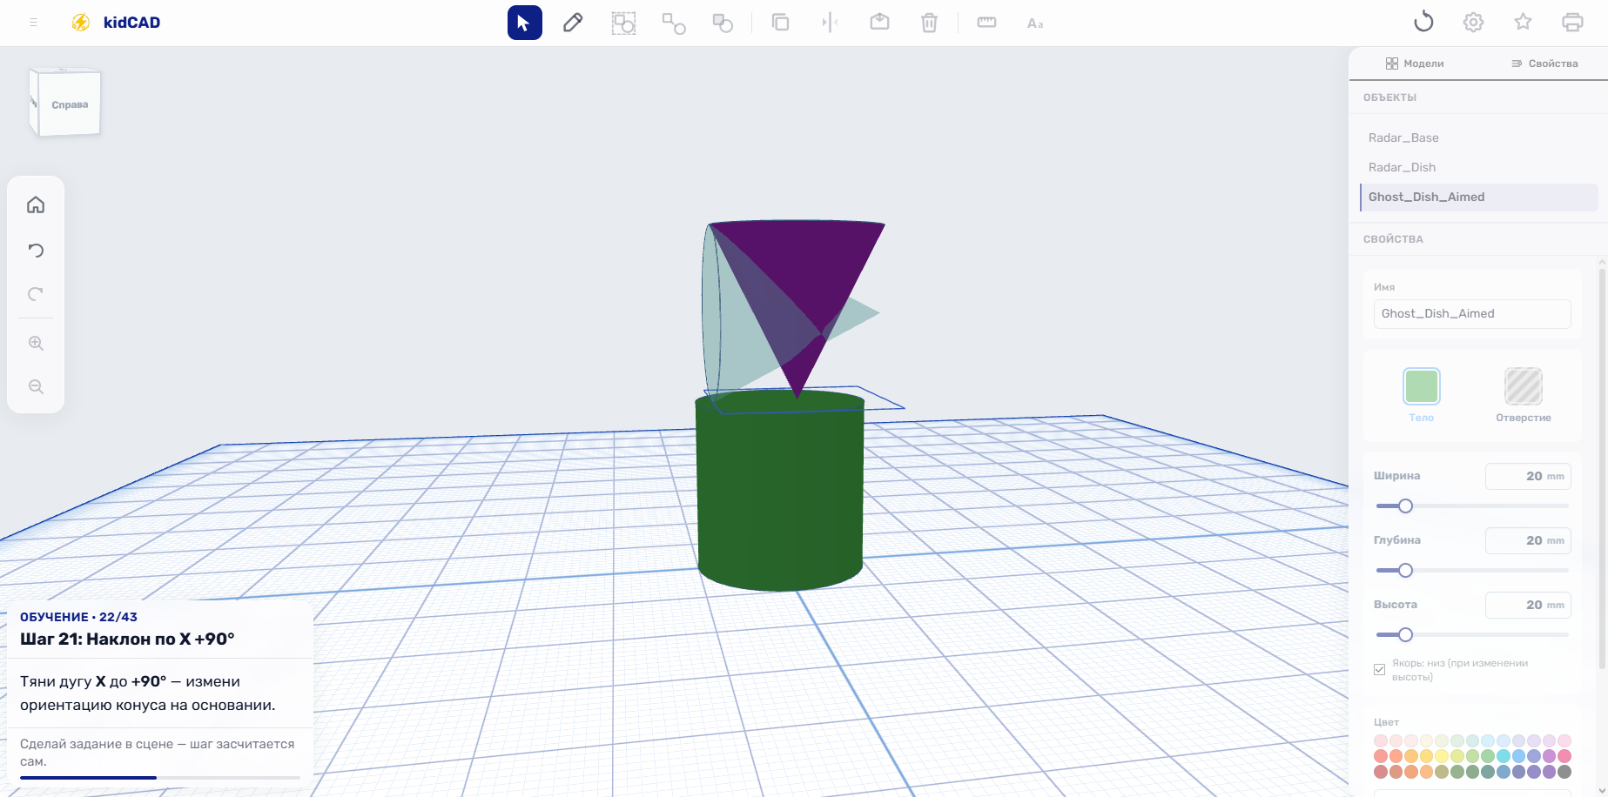Click the Ширина slider handle

[x=1405, y=506]
